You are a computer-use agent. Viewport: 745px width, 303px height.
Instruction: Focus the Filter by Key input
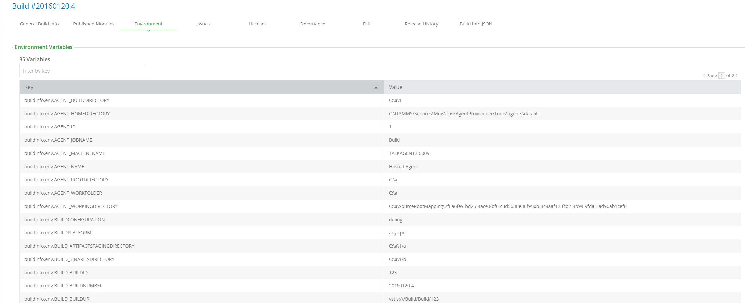click(x=82, y=71)
